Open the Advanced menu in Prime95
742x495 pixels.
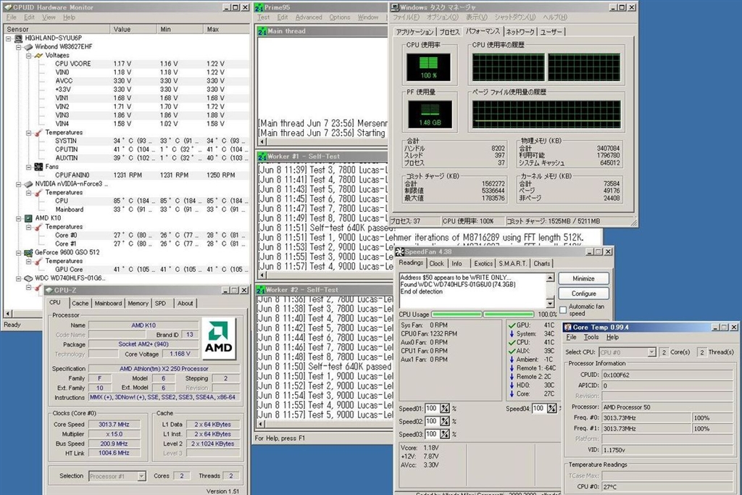tap(308, 17)
